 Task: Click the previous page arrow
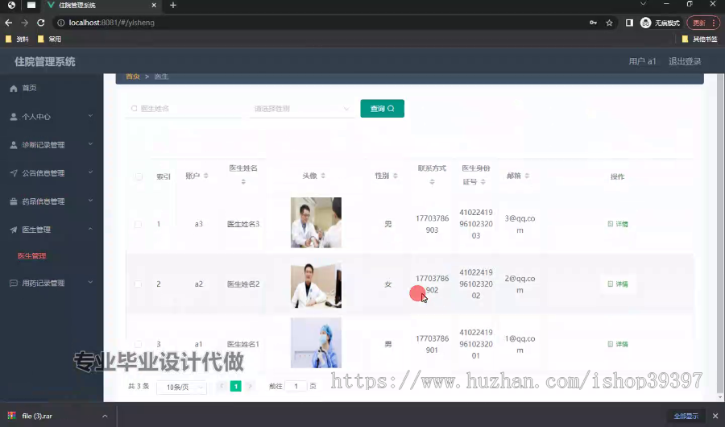coord(222,386)
